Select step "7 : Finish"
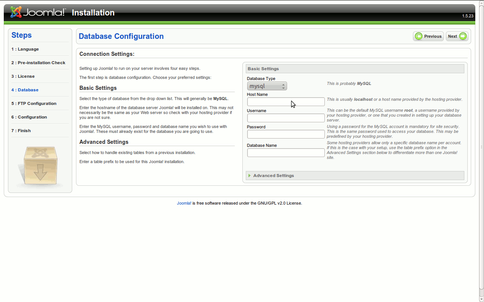This screenshot has width=484, height=302. (21, 131)
